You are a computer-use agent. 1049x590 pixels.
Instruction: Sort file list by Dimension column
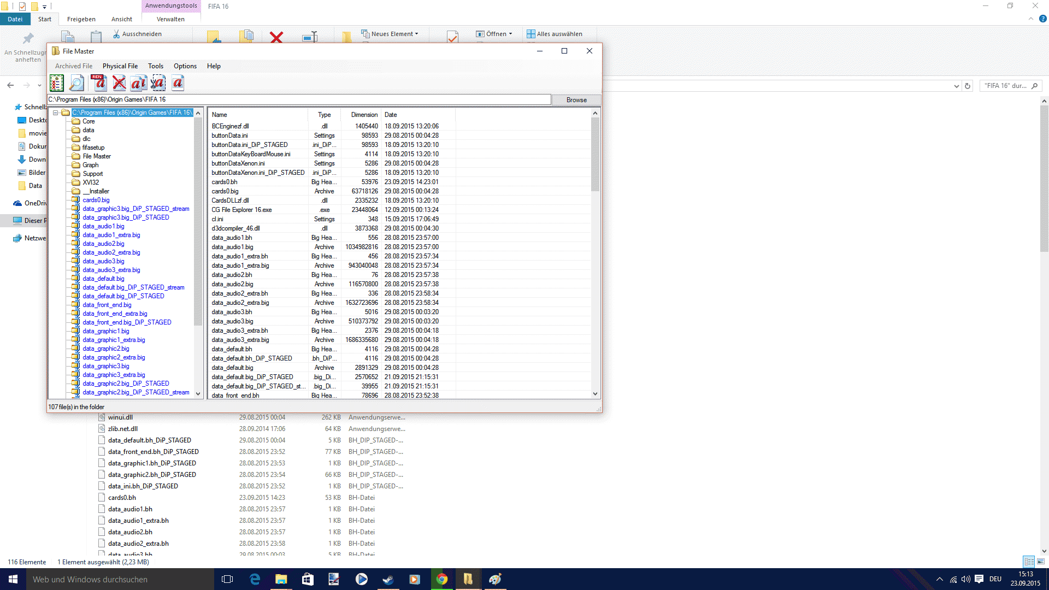pos(361,115)
